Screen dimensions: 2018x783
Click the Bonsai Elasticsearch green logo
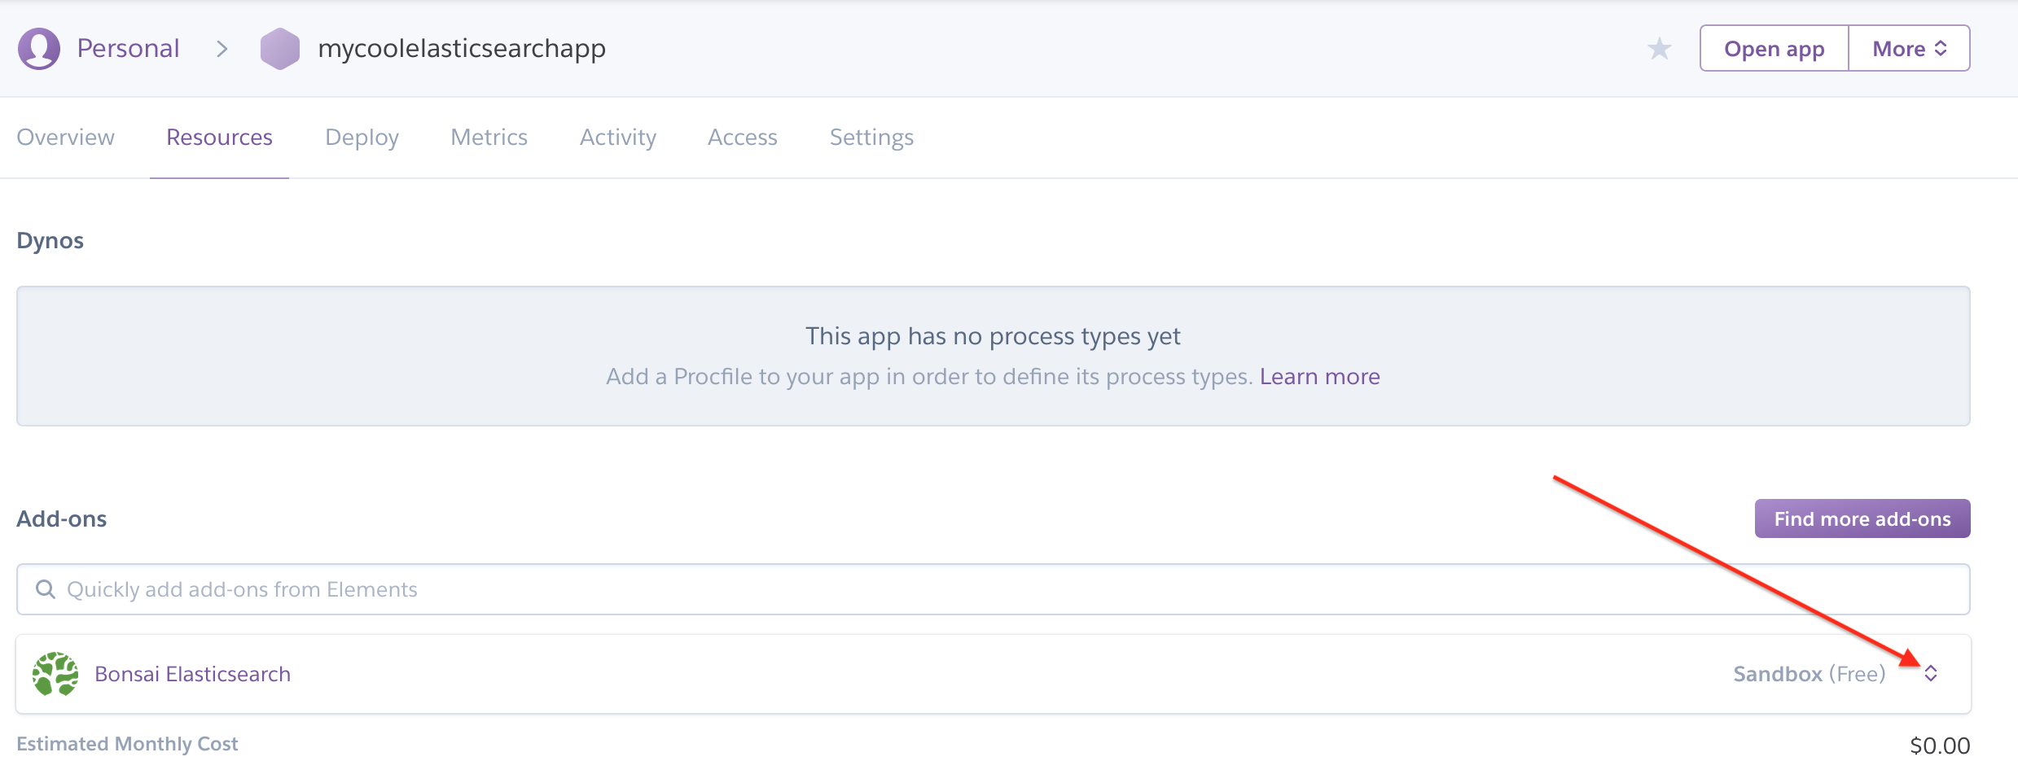point(55,673)
